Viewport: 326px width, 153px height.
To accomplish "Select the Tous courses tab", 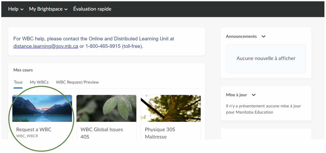I will point(18,82).
